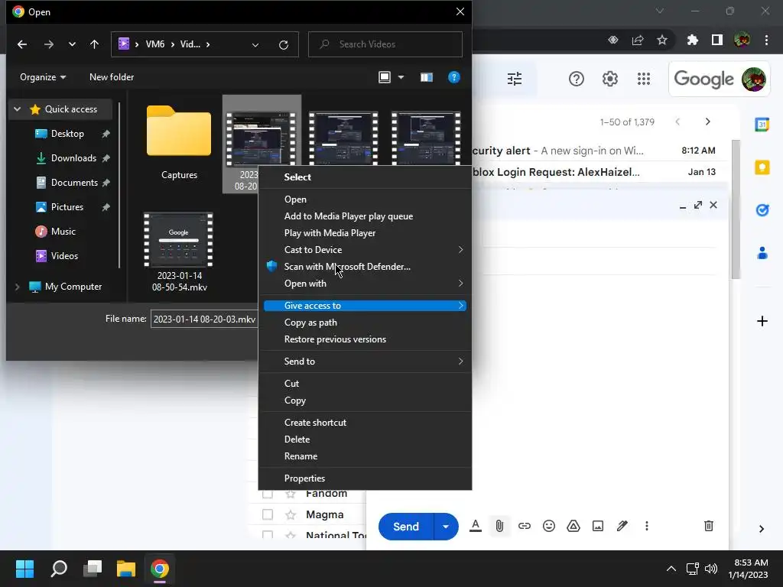
Task: Open view options dropdown arrow
Action: [401, 77]
